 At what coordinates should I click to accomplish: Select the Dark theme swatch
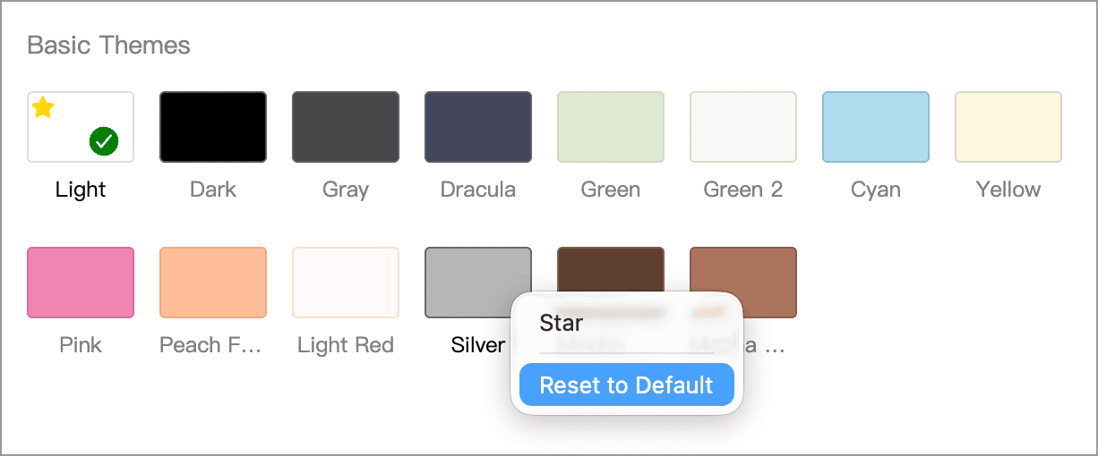(x=213, y=127)
